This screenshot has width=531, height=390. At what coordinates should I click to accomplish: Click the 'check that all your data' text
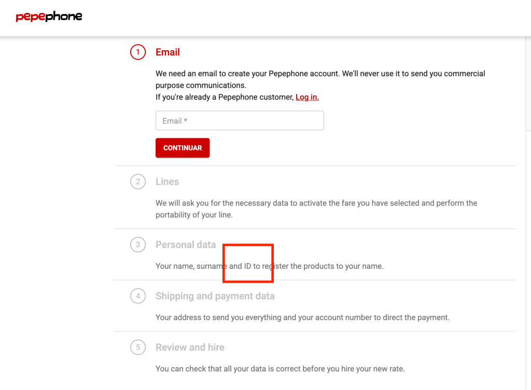click(280, 369)
